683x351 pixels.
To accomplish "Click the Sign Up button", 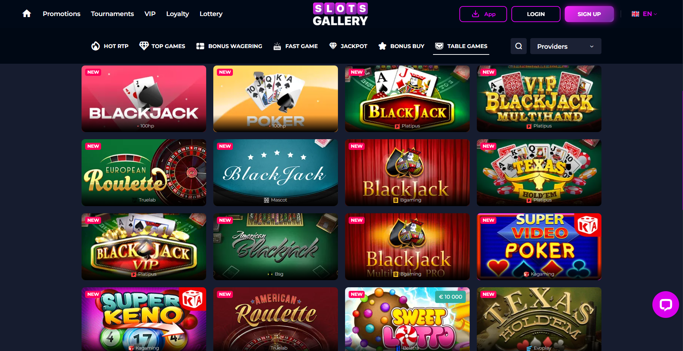I will pos(589,14).
